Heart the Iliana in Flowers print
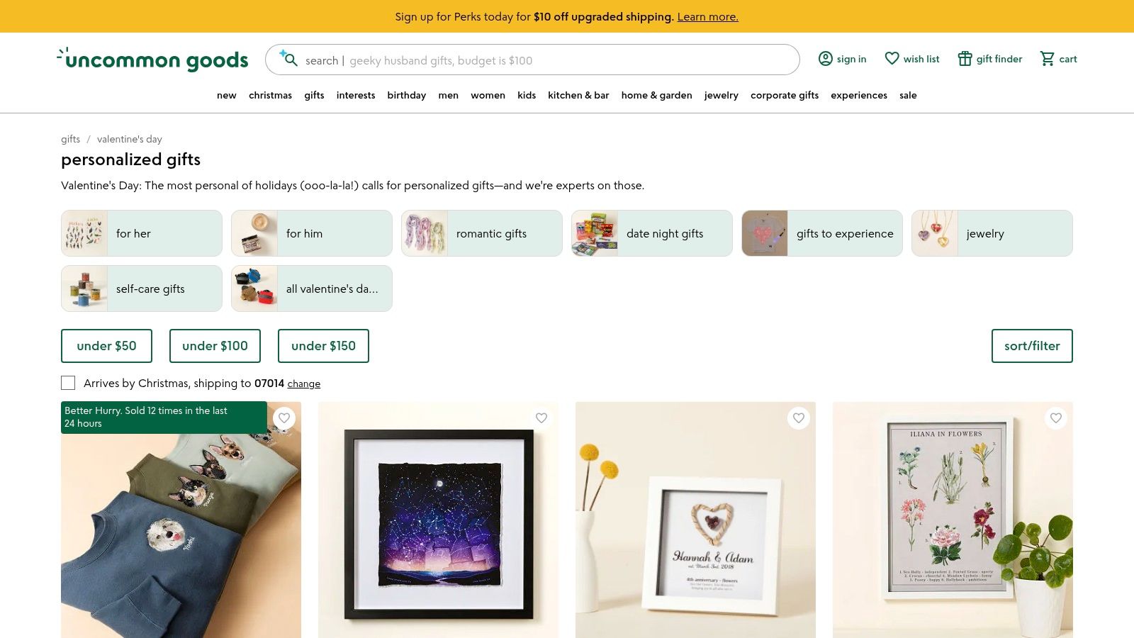This screenshot has width=1134, height=638. (1056, 418)
